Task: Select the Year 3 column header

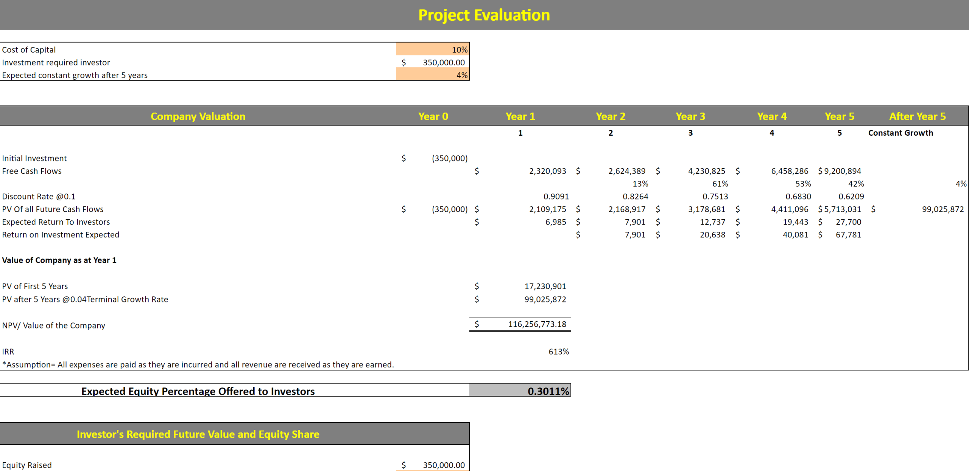Action: coord(691,116)
